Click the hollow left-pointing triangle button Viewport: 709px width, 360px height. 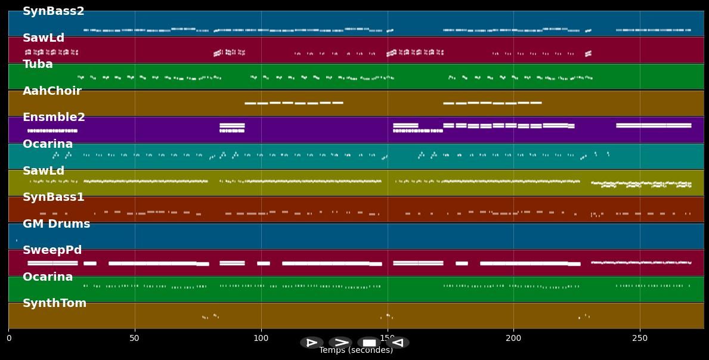pyautogui.click(x=398, y=343)
